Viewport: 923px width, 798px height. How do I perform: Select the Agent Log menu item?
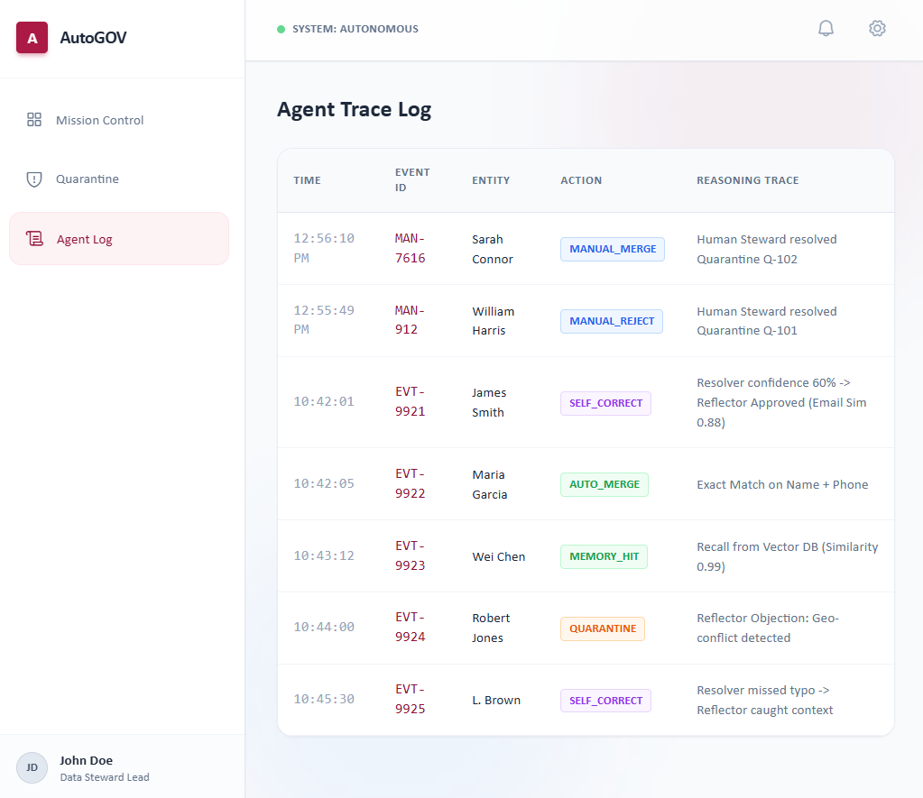(x=84, y=239)
